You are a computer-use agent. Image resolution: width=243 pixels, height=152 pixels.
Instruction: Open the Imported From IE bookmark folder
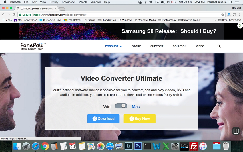coord(190,20)
